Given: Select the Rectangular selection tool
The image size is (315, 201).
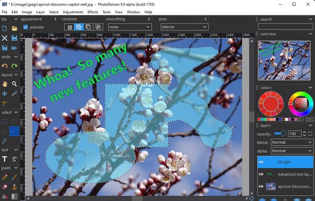Looking at the screenshot, I should 5,121.
